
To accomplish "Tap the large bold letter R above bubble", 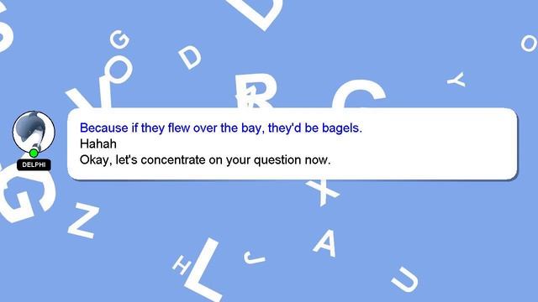I will click(256, 91).
